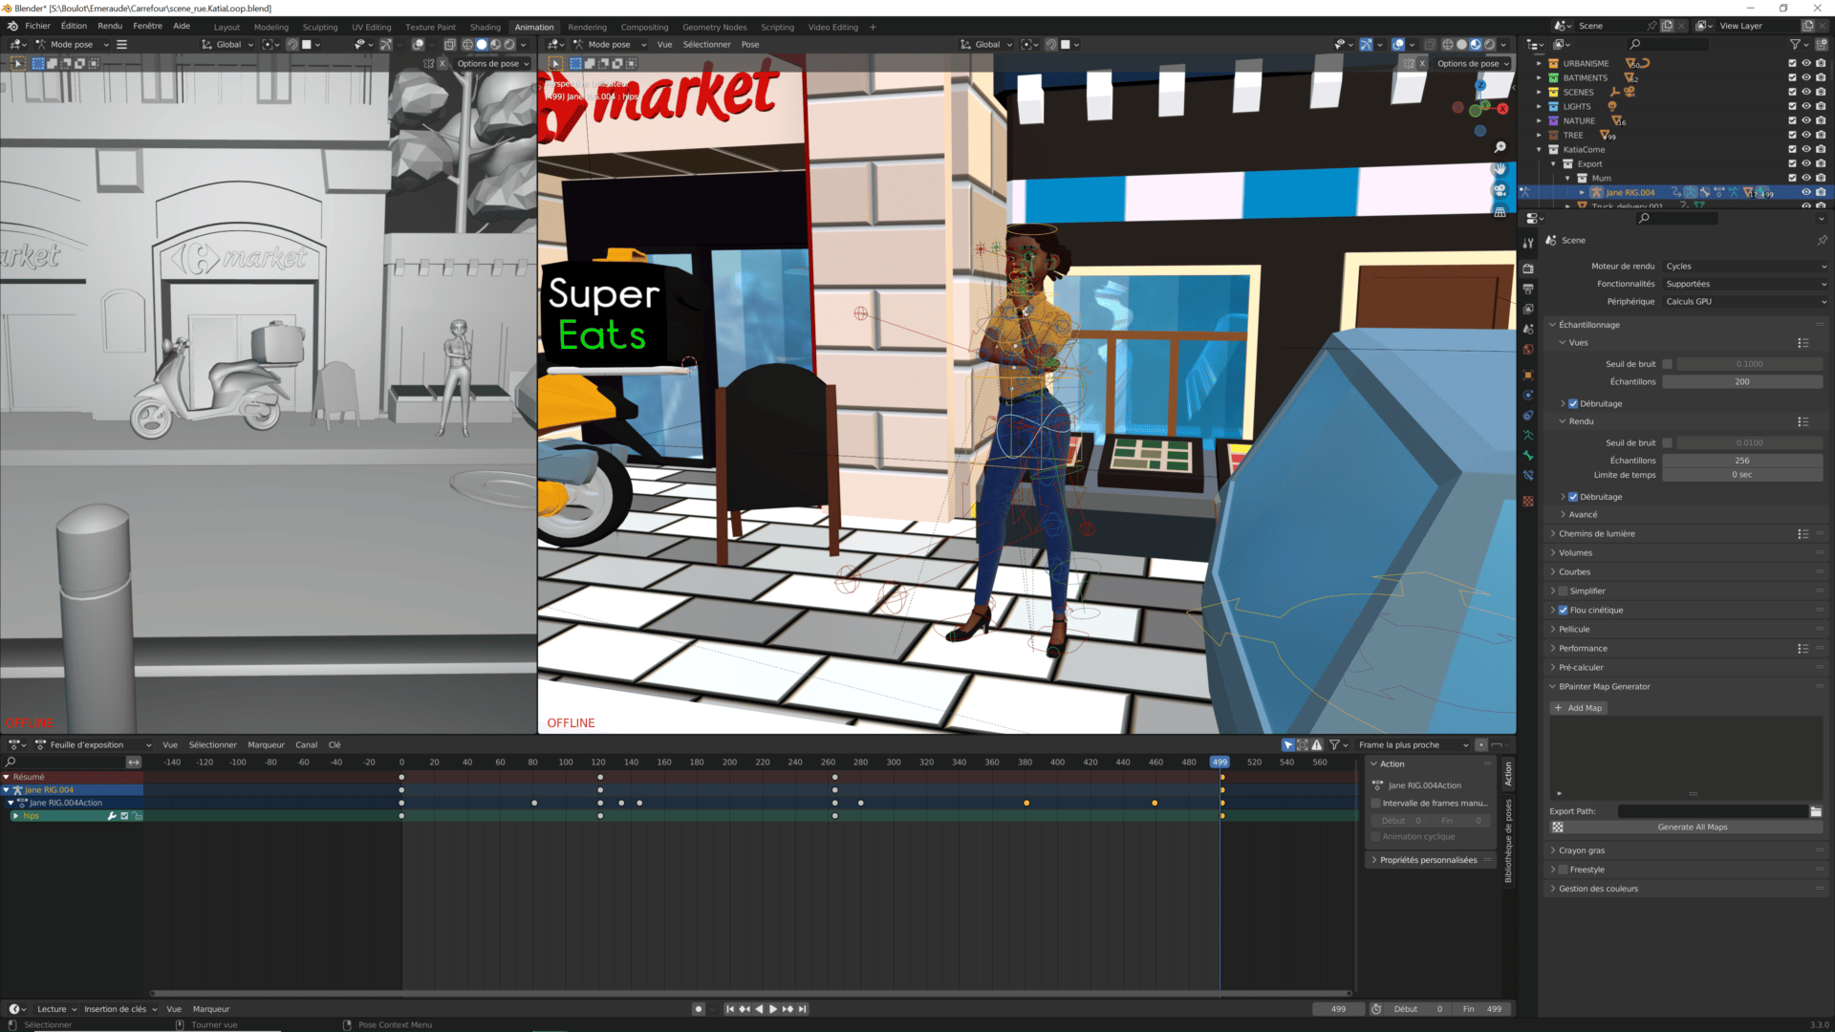This screenshot has height=1032, width=1835.
Task: Jump to the first frame in playback controls
Action: point(730,1009)
